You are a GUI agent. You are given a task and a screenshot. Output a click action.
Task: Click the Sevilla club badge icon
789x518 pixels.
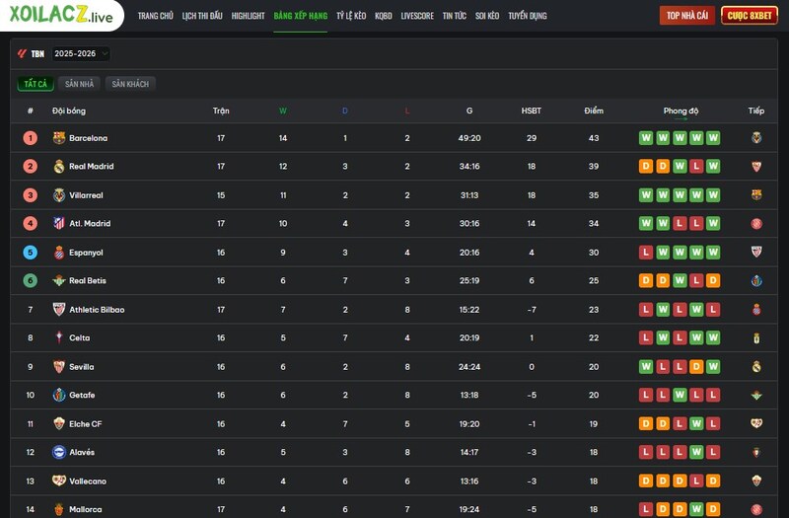coord(59,367)
